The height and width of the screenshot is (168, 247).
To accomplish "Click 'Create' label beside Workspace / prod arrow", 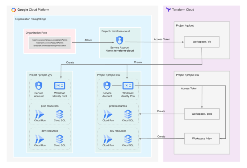I will tap(161, 111).
